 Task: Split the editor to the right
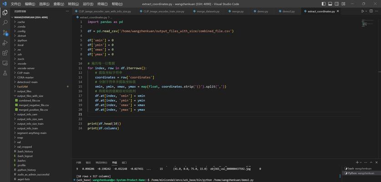[371, 11]
